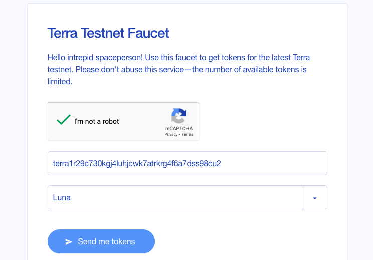
Task: Click the "Terra Testnet Faucet" heading
Action: point(108,33)
